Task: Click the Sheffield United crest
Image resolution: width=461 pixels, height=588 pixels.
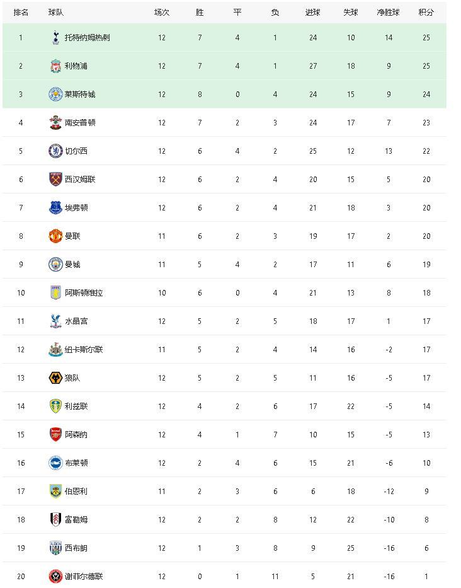Action: pyautogui.click(x=55, y=576)
